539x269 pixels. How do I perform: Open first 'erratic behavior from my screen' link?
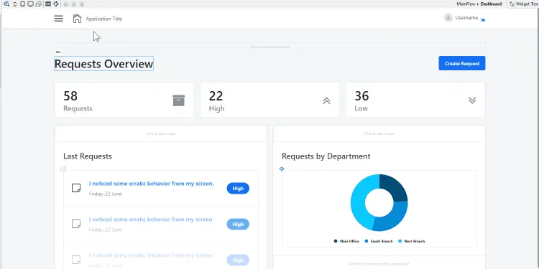point(151,184)
